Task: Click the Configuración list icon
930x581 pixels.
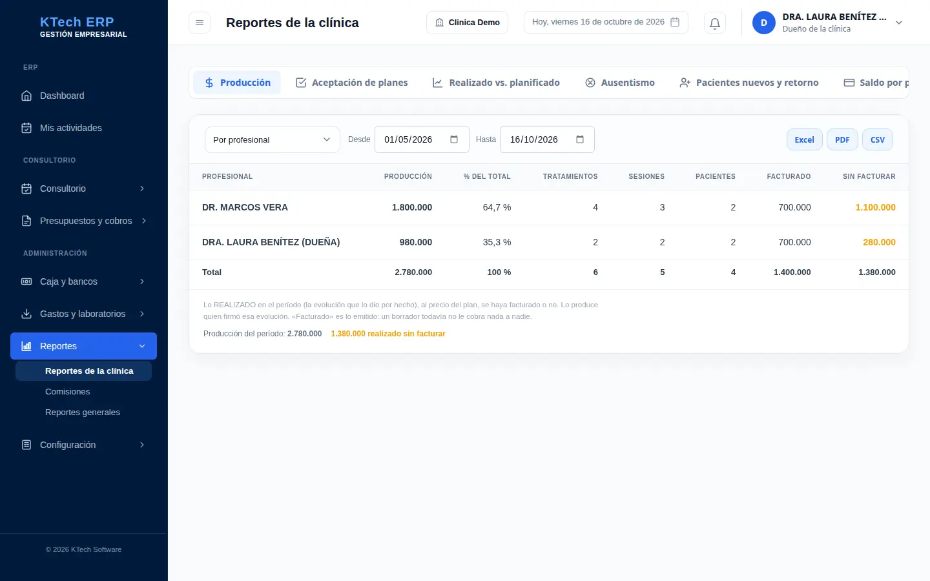Action: 26,445
